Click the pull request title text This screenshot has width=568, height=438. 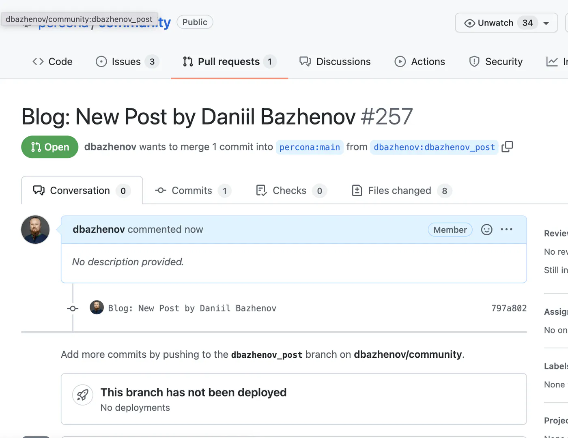188,117
